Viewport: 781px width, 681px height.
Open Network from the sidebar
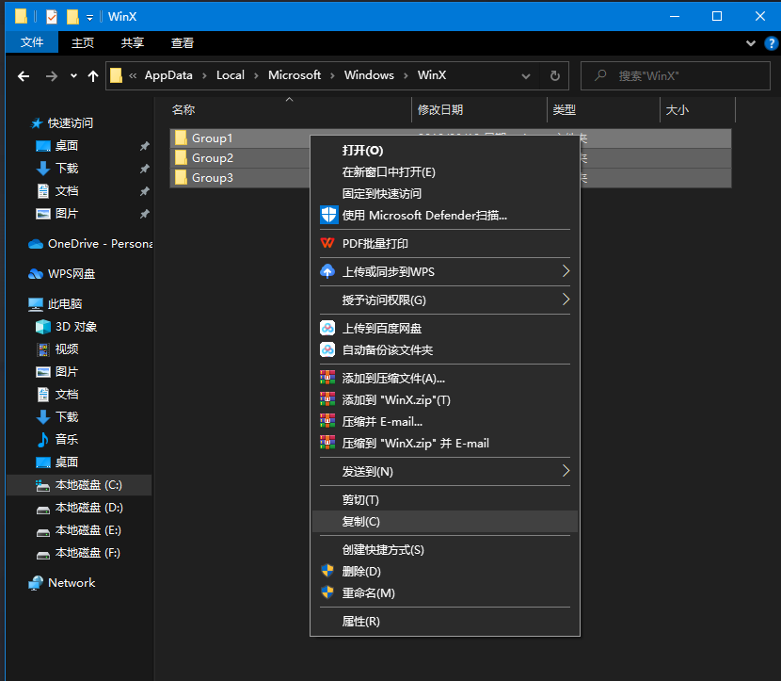[x=70, y=582]
